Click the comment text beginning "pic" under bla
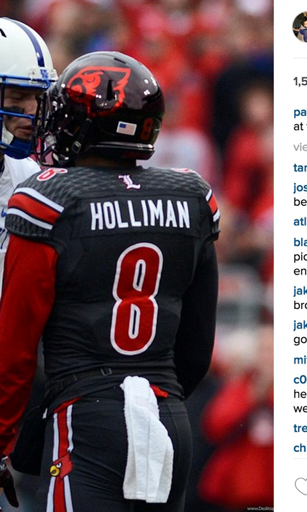The image size is (307, 512). point(300,257)
